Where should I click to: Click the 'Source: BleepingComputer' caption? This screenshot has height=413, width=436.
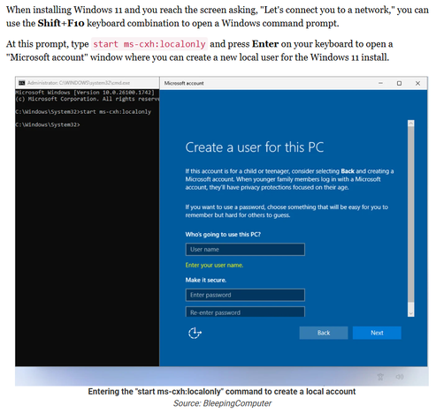[x=222, y=403]
